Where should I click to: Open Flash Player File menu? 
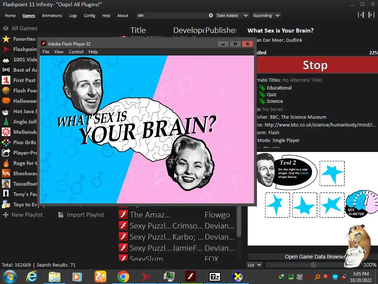point(46,52)
